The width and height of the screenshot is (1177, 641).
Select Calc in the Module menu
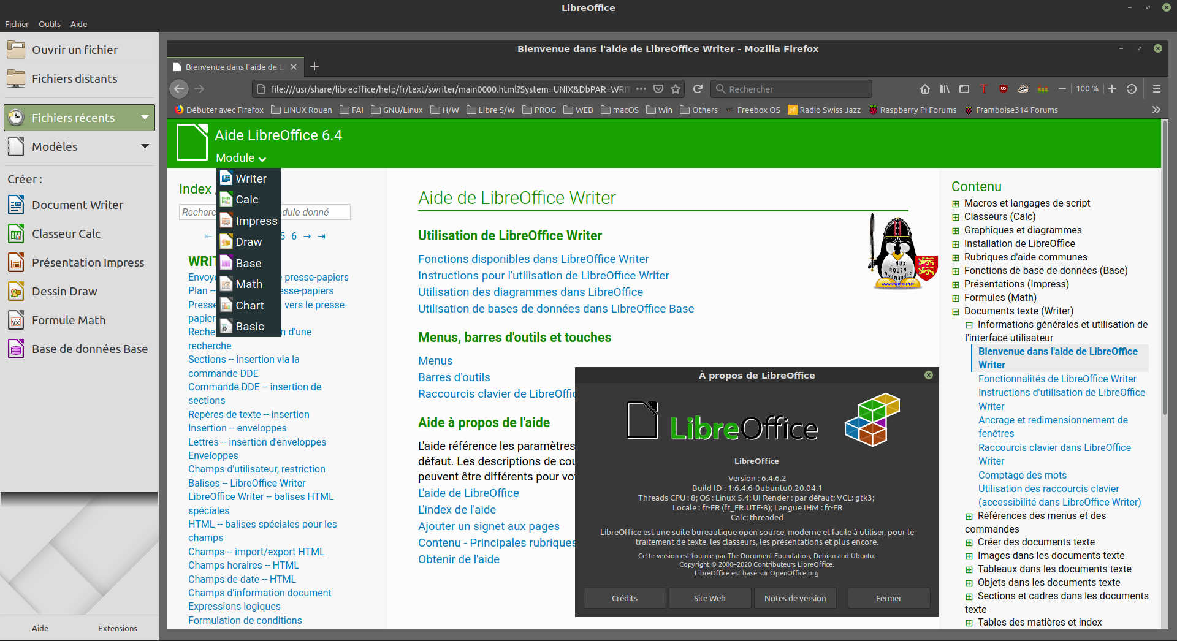coord(247,200)
